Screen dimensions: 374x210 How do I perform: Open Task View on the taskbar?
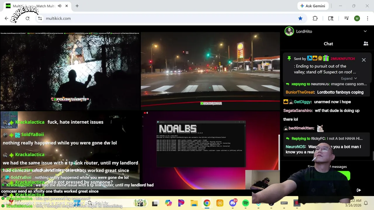point(155,203)
